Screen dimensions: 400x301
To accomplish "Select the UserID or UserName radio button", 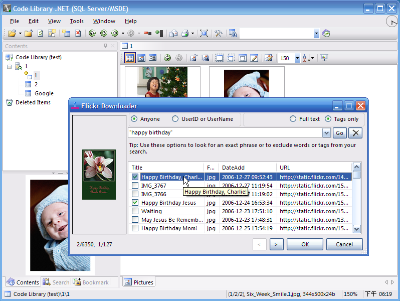I will (x=175, y=119).
